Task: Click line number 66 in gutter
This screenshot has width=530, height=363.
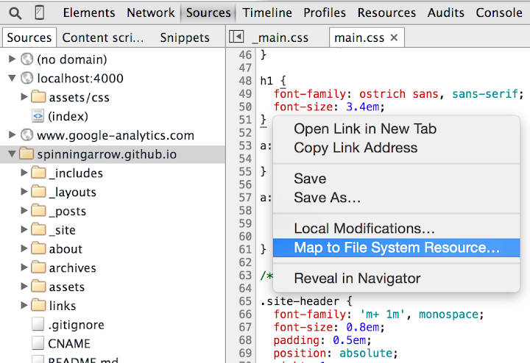Action: tap(245, 315)
